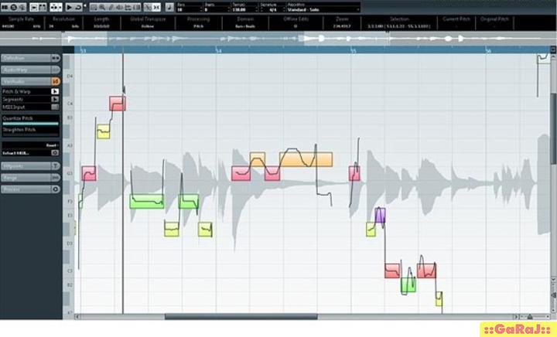This screenshot has width=557, height=337.
Task: Select the Zoom magnifier tool
Action: point(102,7)
